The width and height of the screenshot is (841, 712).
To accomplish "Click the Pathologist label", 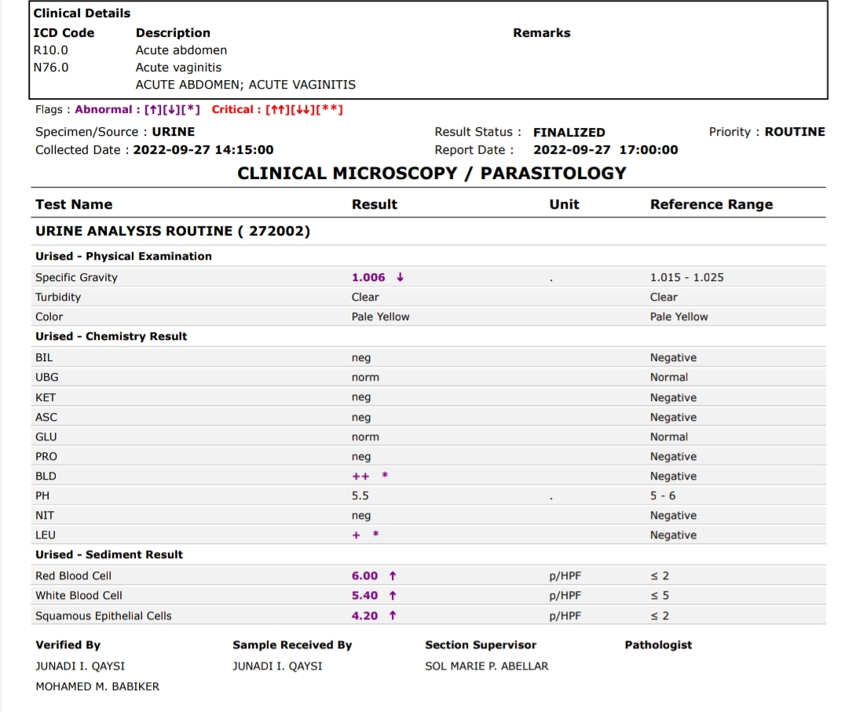I will 658,645.
